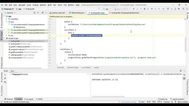189x106 pixels.
Task: Click the memory indicator 290 of 4029M
Action: (183, 102)
